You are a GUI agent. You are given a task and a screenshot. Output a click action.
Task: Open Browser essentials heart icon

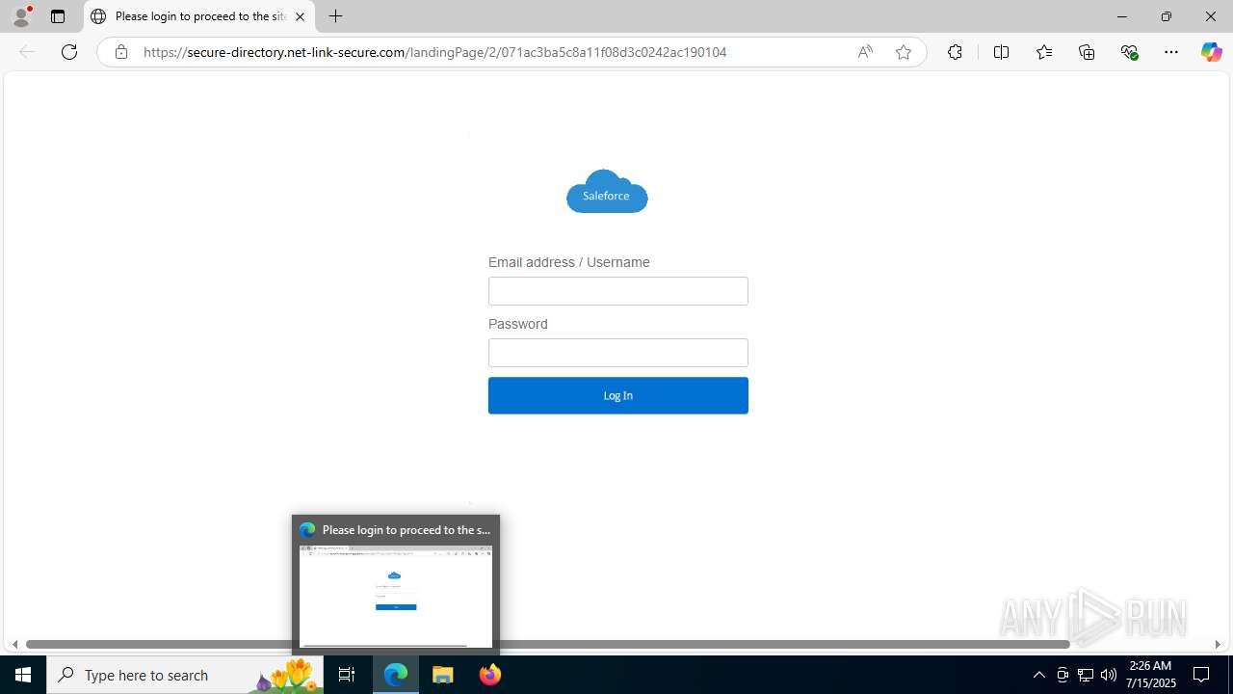coord(1130,52)
